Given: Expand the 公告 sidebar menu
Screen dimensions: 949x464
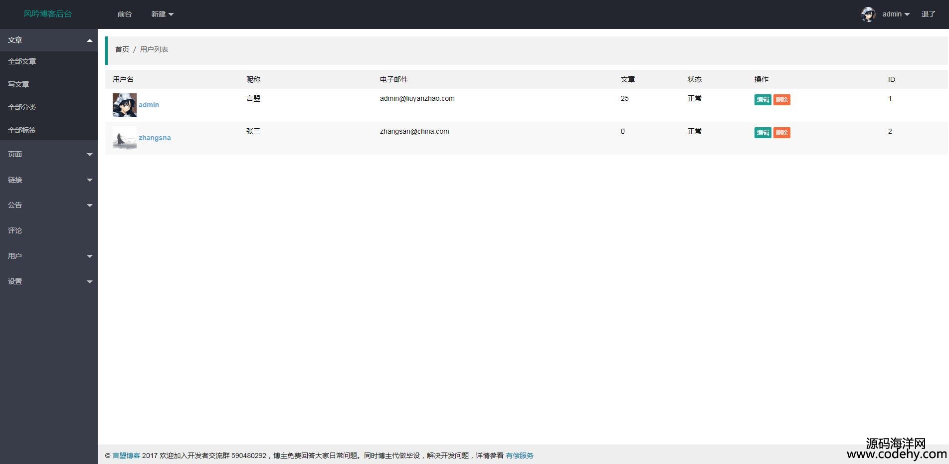Looking at the screenshot, I should (x=49, y=205).
